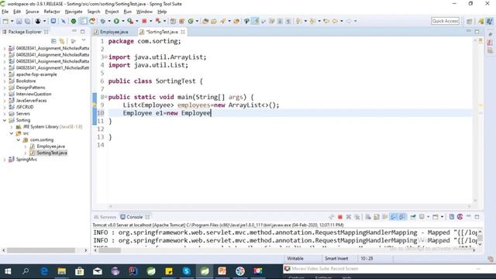Click Remove Launch X icon in console
Screen dimensions: 496x279
pyautogui.click(x=349, y=217)
